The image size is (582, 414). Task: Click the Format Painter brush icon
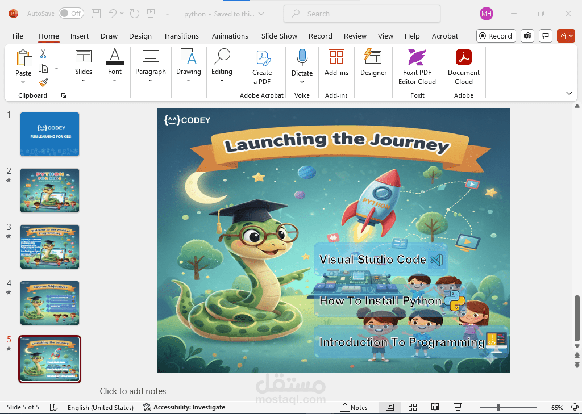coord(43,82)
